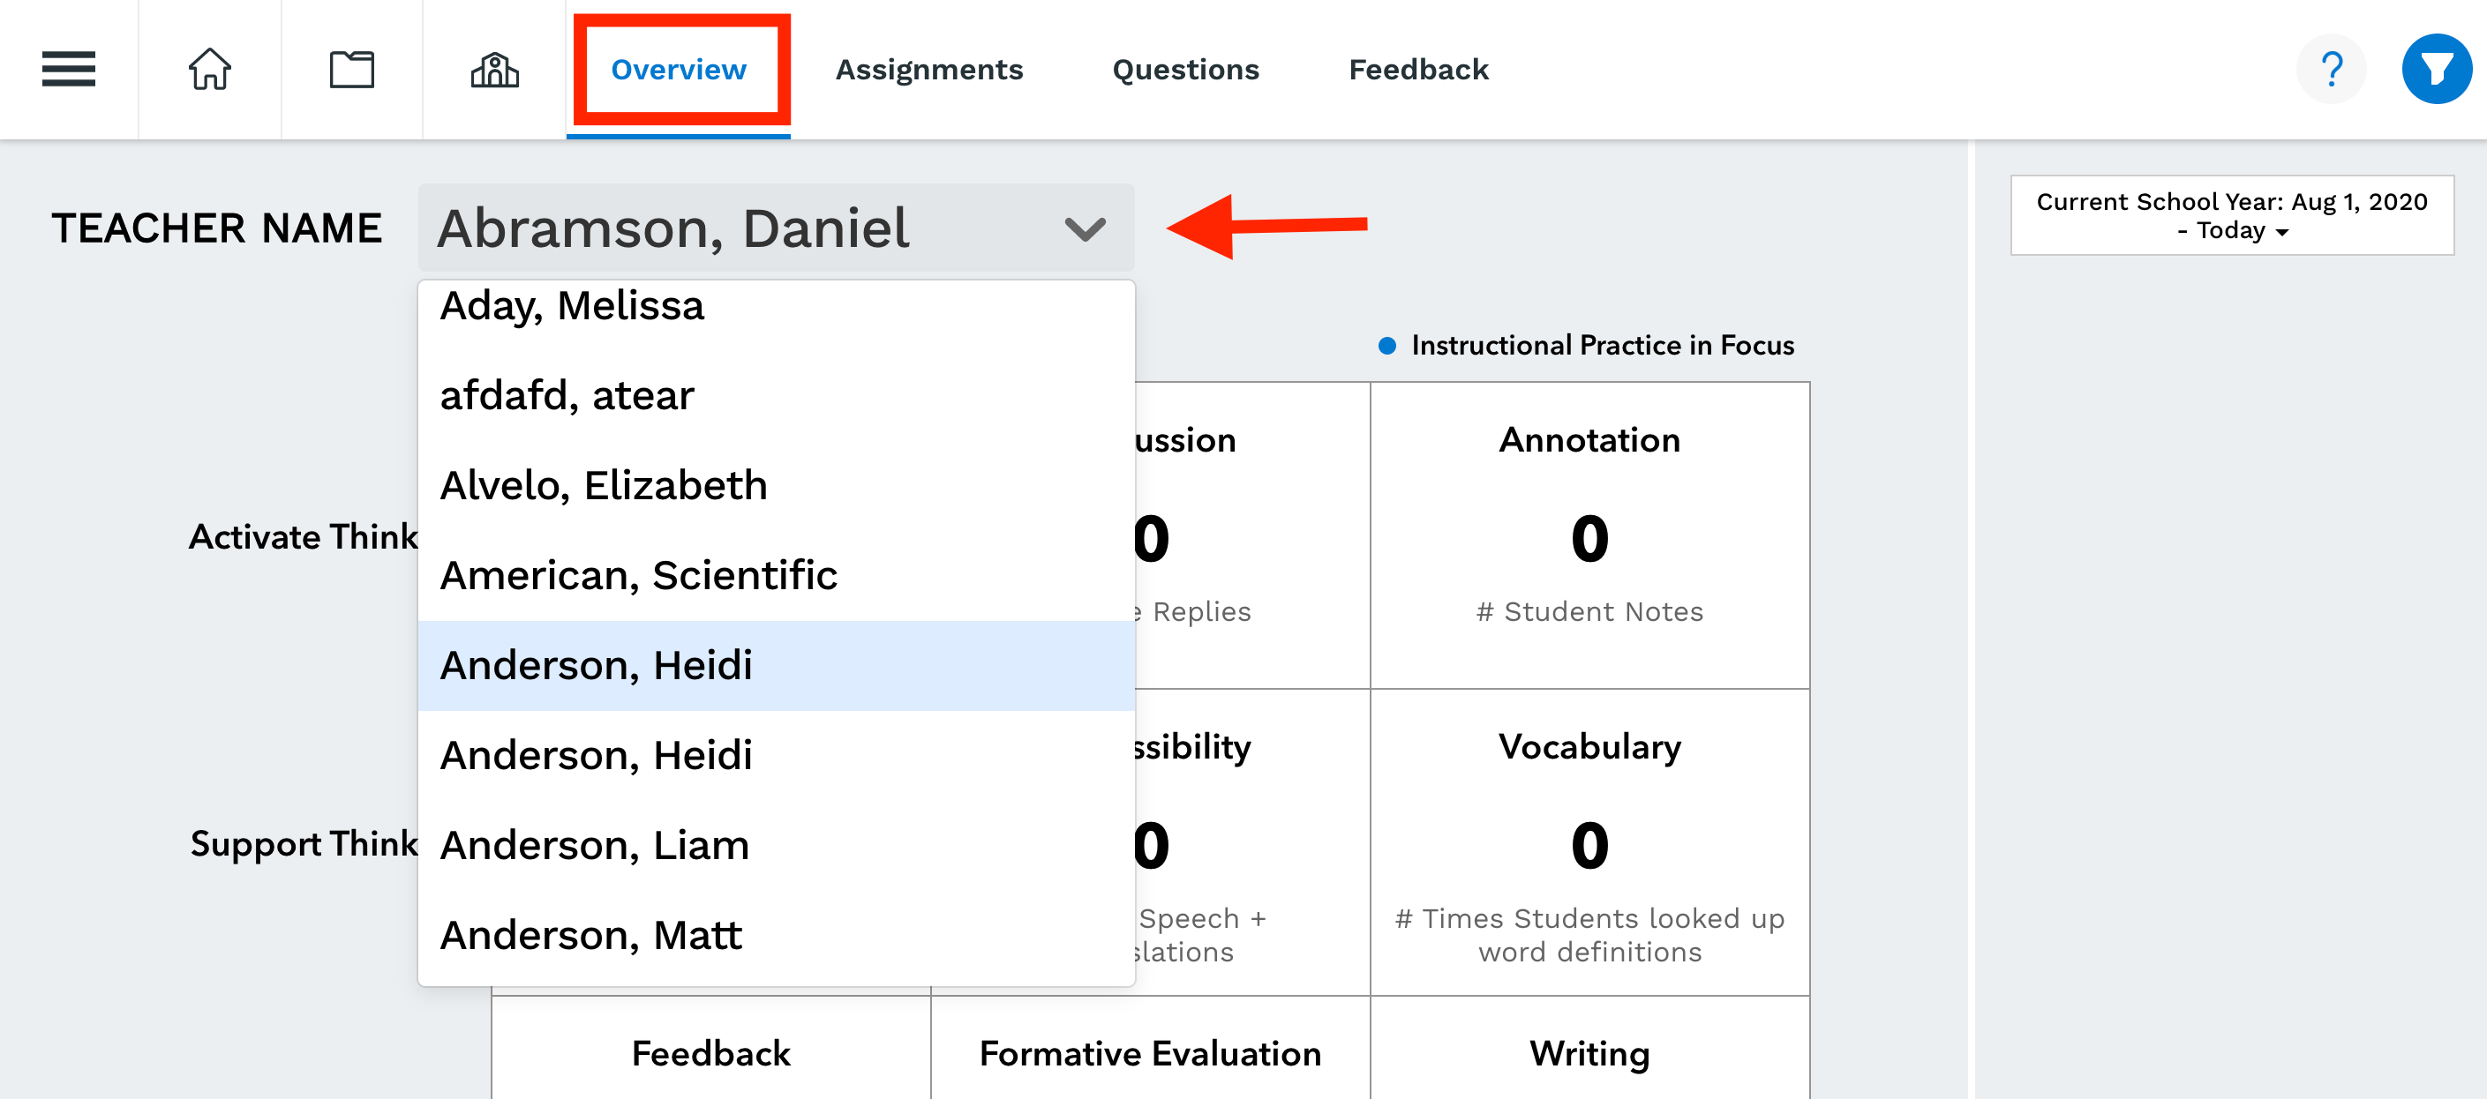The height and width of the screenshot is (1099, 2487).
Task: Pick Anderson, Matt from the list
Action: pyautogui.click(x=777, y=935)
